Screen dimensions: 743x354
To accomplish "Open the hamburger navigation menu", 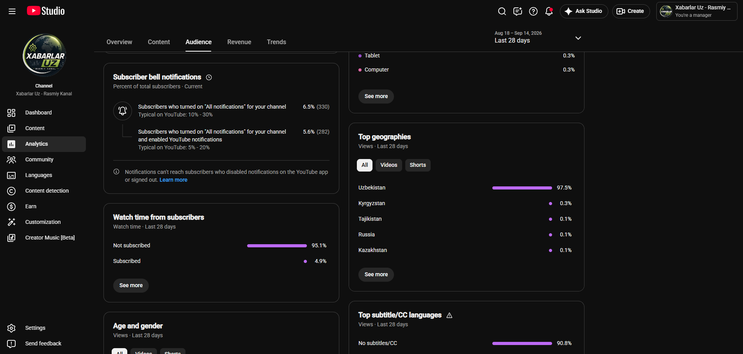I will click(x=12, y=11).
